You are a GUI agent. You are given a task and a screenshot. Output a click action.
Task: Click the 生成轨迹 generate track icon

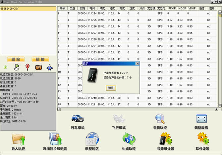(129, 139)
